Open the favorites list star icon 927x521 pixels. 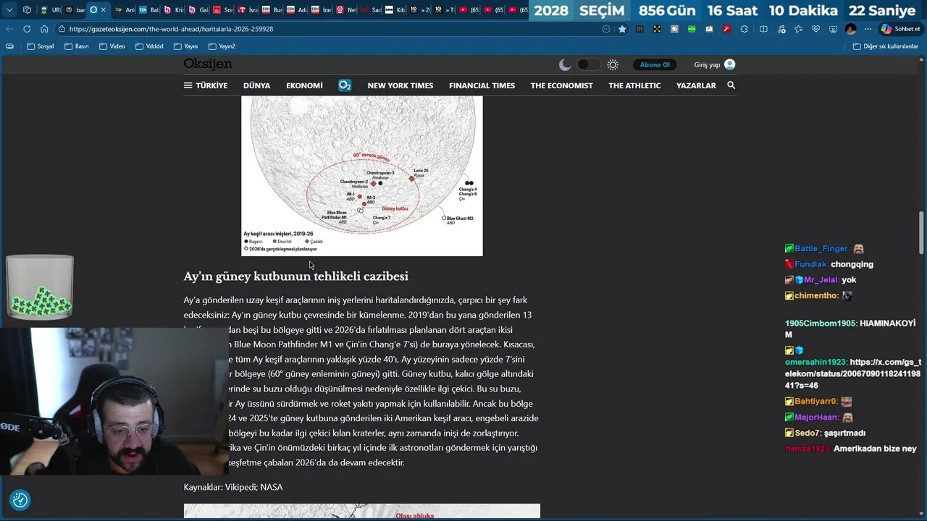(798, 29)
